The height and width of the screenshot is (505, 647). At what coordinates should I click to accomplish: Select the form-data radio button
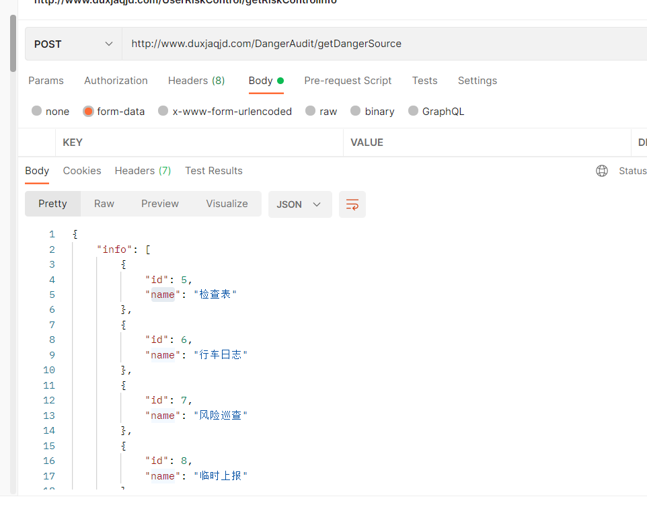(88, 111)
